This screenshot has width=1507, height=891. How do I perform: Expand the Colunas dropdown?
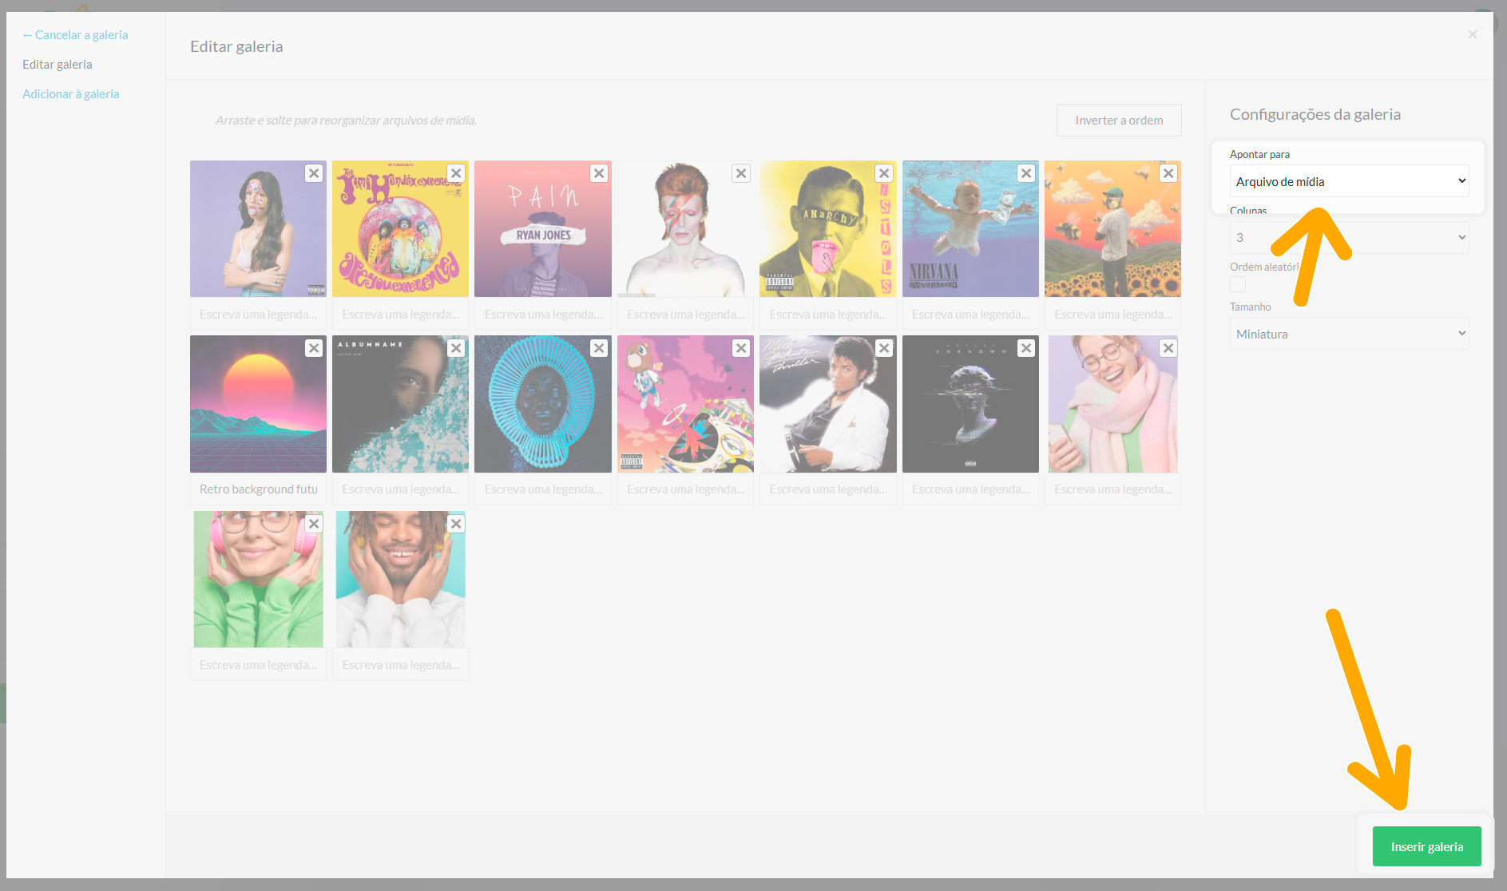click(1349, 237)
